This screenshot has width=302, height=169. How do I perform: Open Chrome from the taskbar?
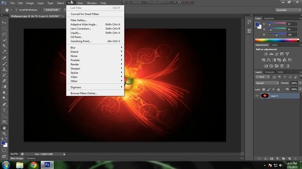click(x=34, y=165)
